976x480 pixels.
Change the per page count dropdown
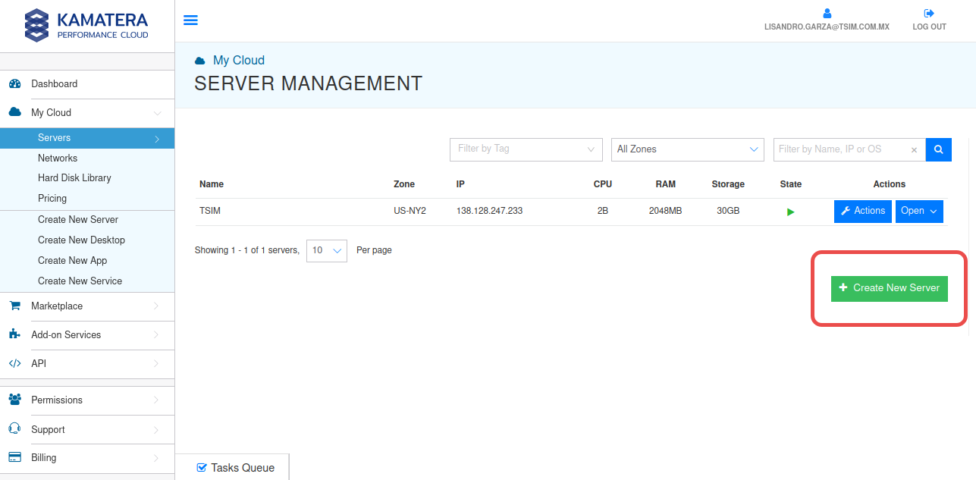(326, 250)
